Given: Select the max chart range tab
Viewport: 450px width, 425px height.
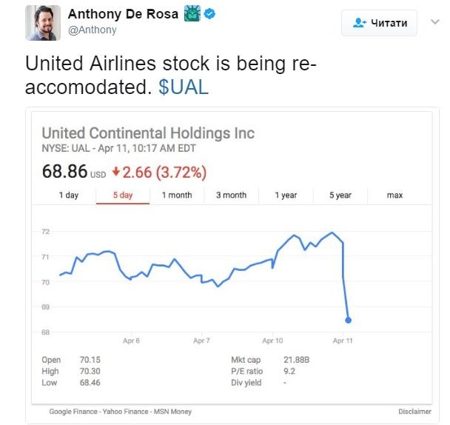Looking at the screenshot, I should (x=394, y=195).
